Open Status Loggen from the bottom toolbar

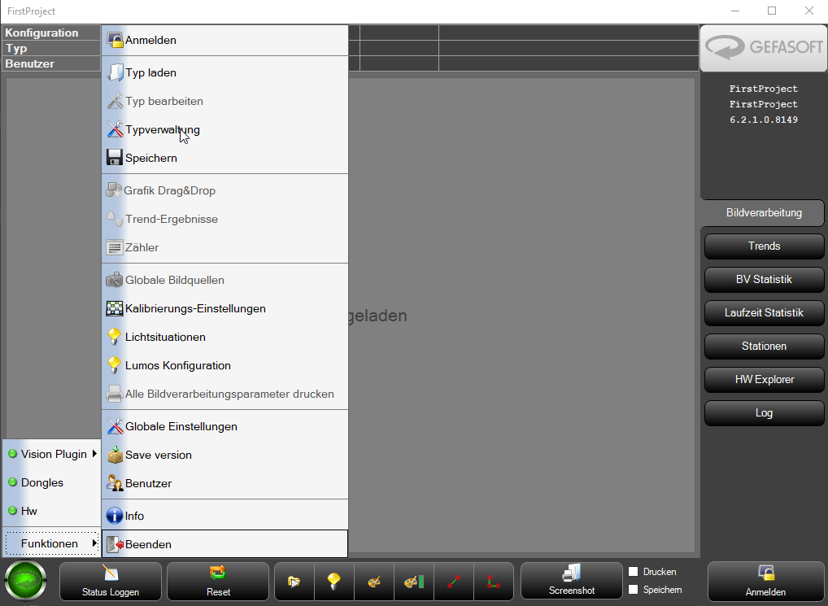[x=111, y=581]
